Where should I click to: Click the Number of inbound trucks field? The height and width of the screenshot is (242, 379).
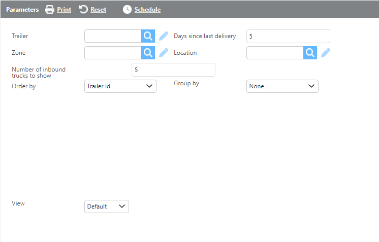pos(173,70)
